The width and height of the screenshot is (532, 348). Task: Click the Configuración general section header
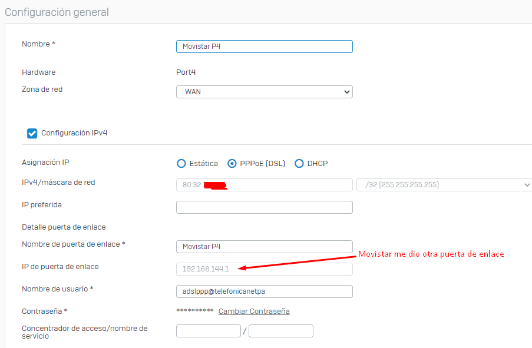pyautogui.click(x=57, y=12)
